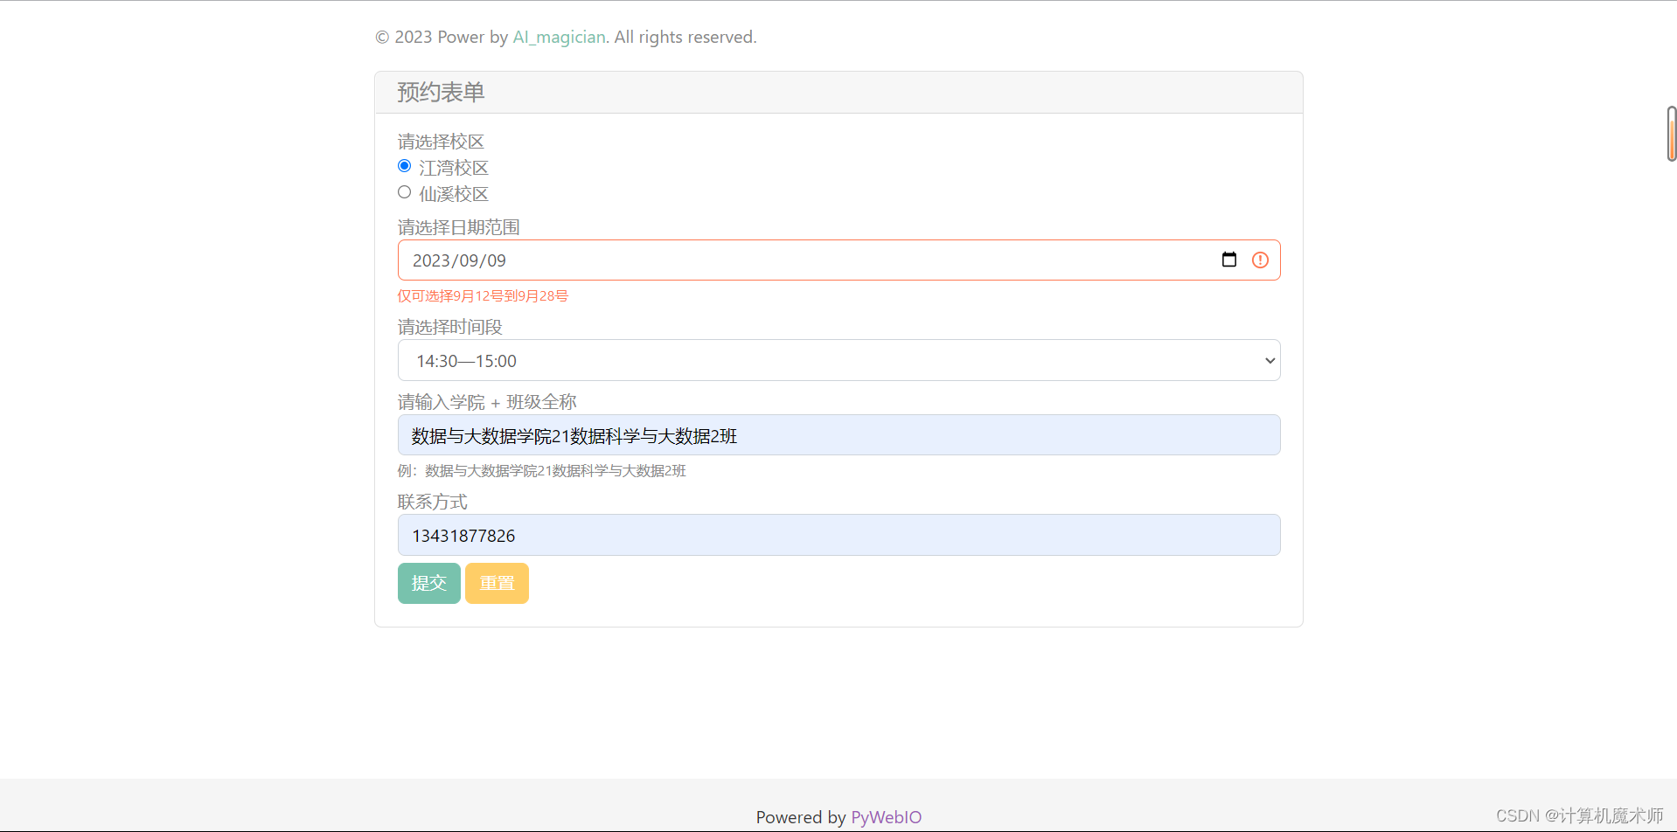This screenshot has height=832, width=1677.
Task: Click the 学院 + 班级全称 text field
Action: 838,435
